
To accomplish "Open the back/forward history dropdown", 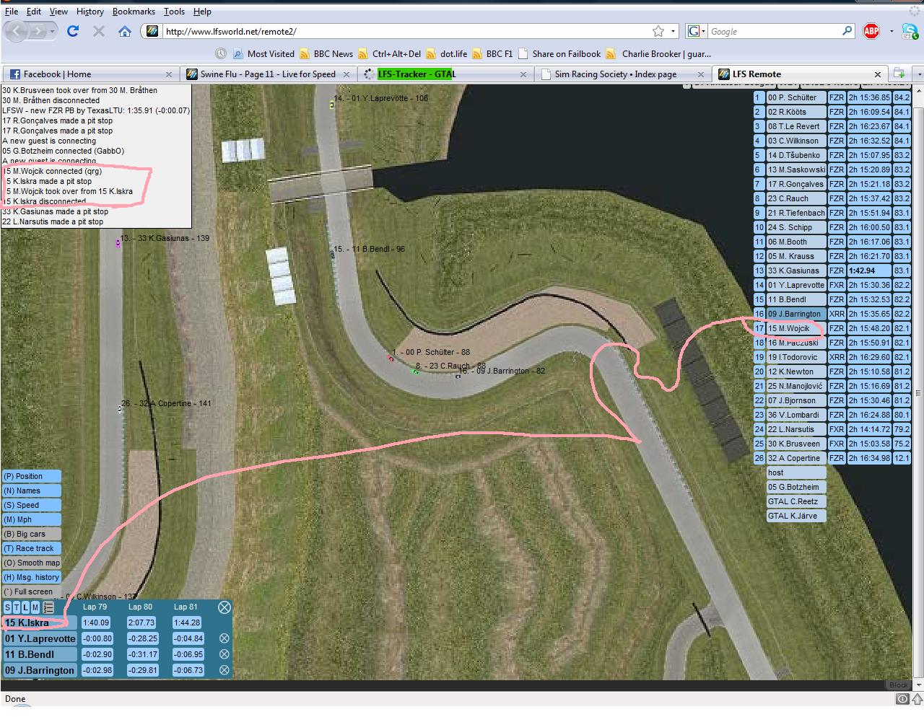I will tap(53, 32).
